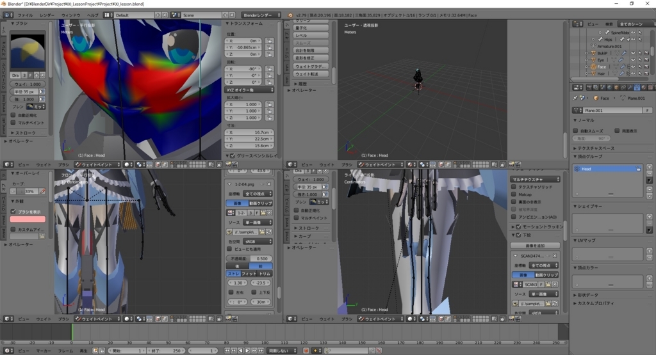Toggle 自動スムーズ checkbox in ノーマル panel
Viewport: 656px width, 355px height.
(576, 130)
